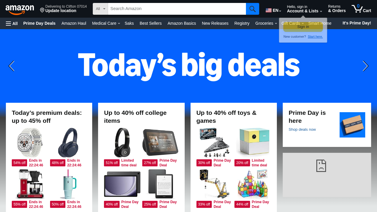This screenshot has width=377, height=212.
Task: Click the Amazon logo
Action: click(x=20, y=10)
